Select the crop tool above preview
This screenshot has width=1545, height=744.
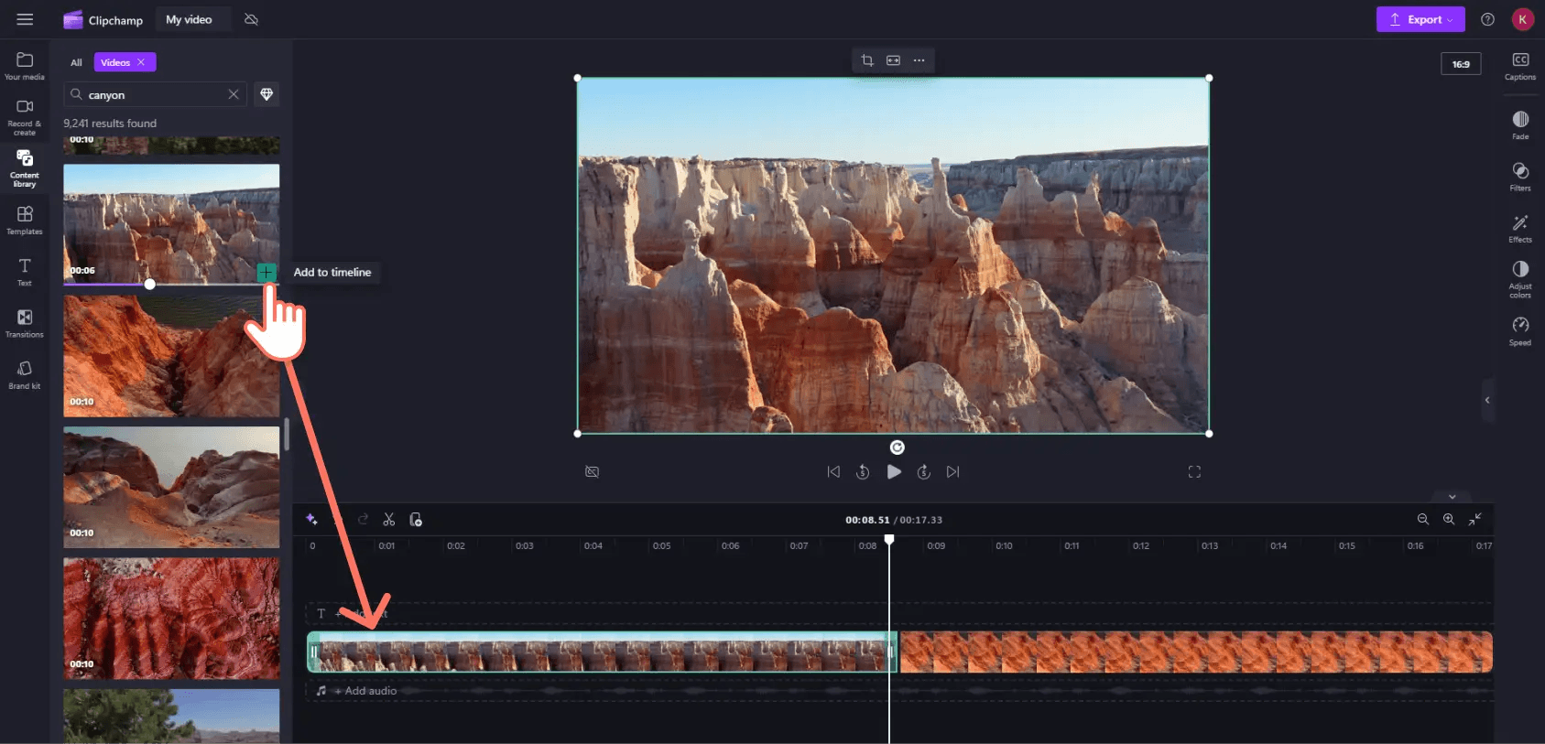(x=867, y=60)
